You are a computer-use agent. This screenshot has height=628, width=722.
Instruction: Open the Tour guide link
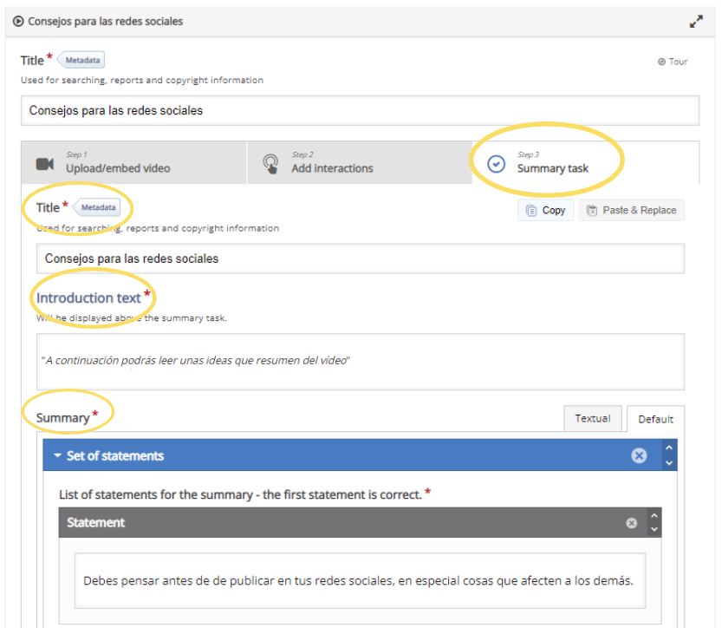point(673,62)
